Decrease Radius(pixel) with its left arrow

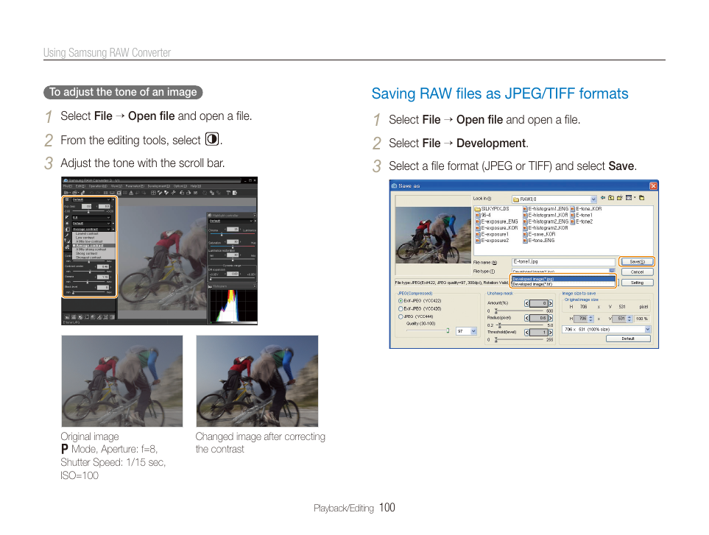point(526,318)
